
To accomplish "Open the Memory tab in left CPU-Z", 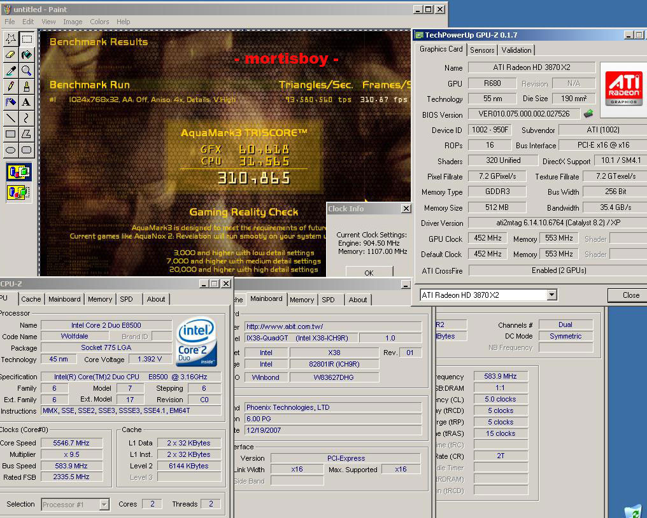I will tap(100, 299).
